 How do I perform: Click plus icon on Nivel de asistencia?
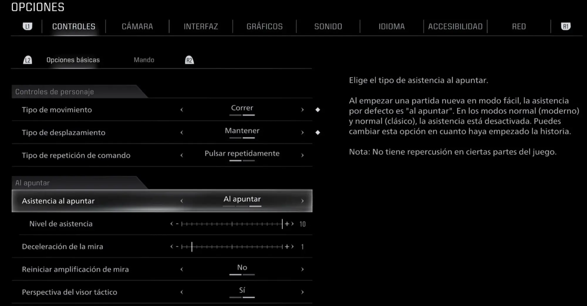(287, 224)
